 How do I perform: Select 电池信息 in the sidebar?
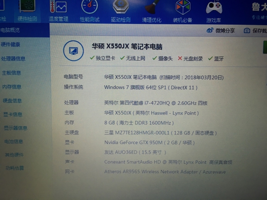click(14, 142)
